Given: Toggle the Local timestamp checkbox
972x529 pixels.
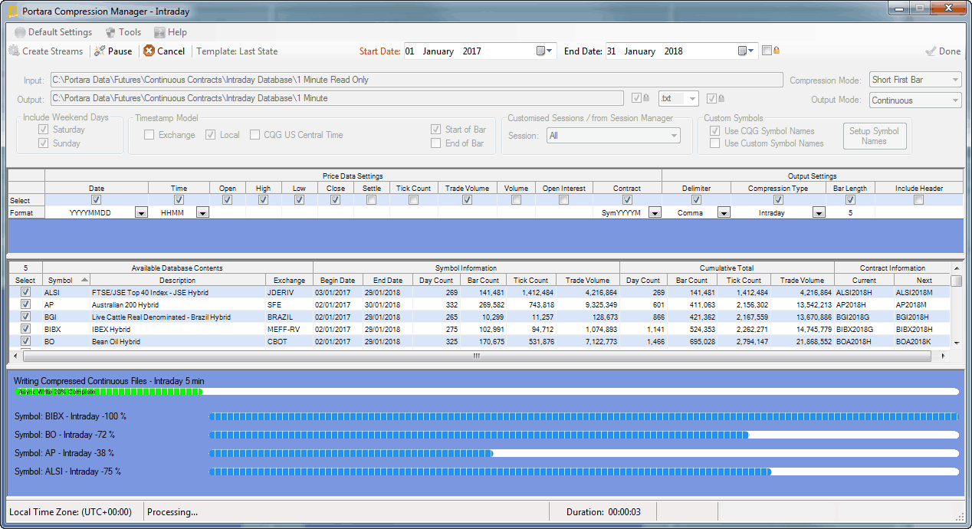Looking at the screenshot, I should [210, 135].
